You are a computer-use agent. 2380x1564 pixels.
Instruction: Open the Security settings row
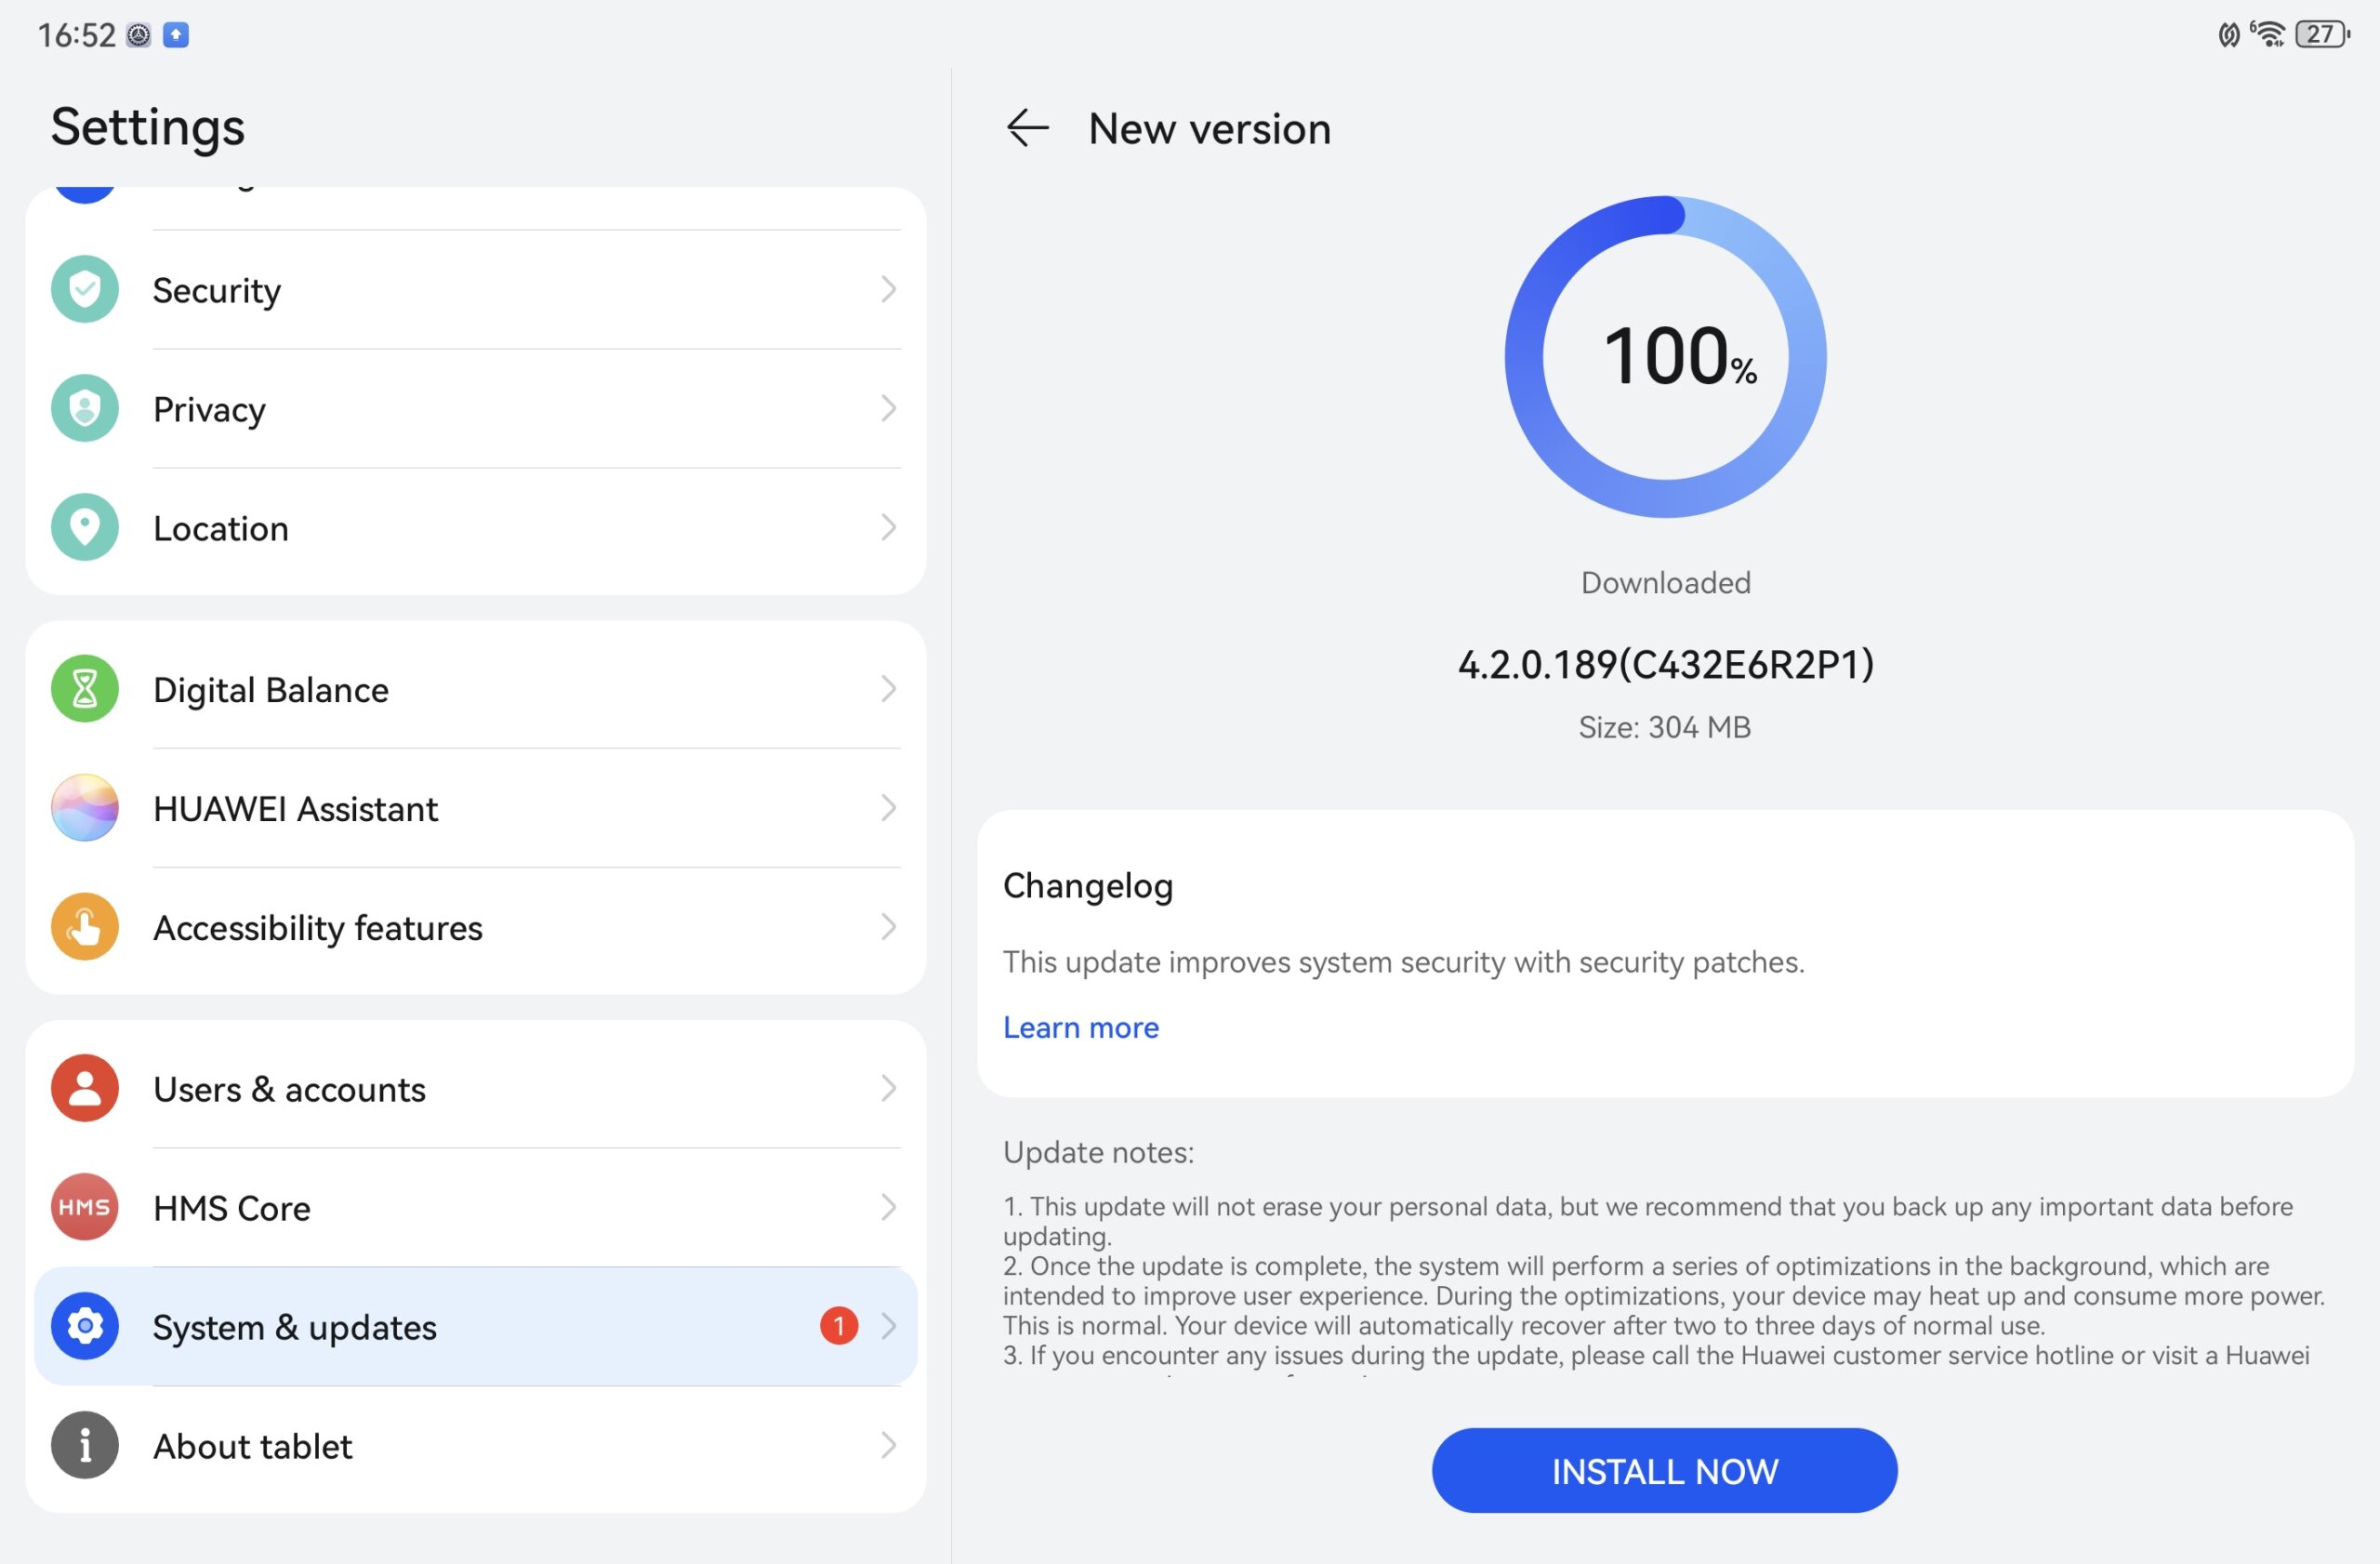click(x=476, y=290)
